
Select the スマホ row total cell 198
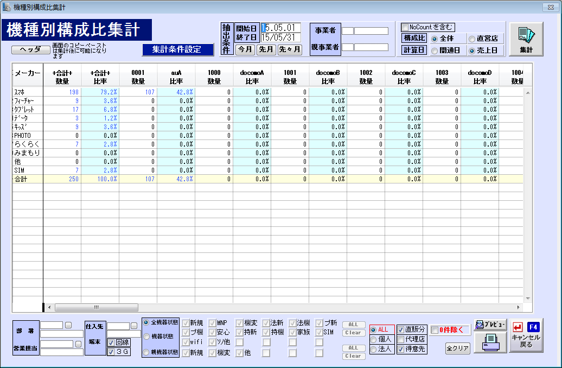(62, 92)
